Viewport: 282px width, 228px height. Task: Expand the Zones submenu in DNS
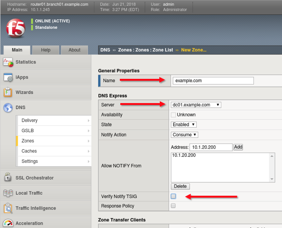(54, 141)
